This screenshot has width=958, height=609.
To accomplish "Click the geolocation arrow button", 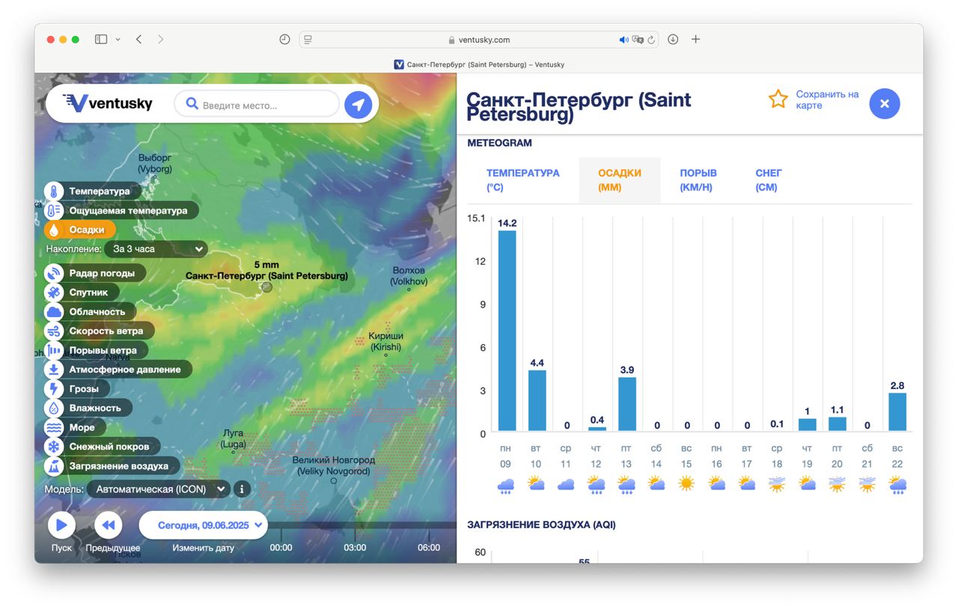I will tap(358, 105).
